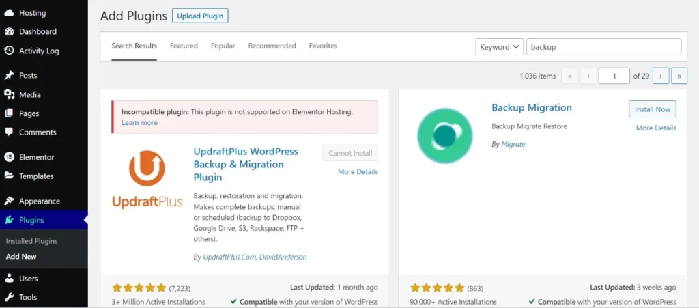This screenshot has width=699, height=308.
Task: Click the UpdraftPlus plugin logo
Action: coord(147,179)
